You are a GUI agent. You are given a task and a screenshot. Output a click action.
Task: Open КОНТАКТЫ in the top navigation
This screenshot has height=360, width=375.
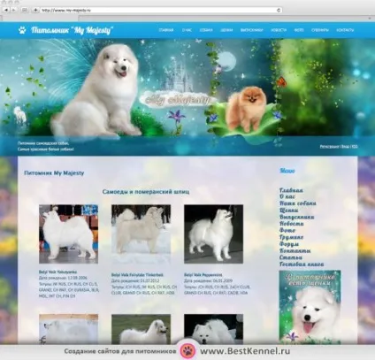(345, 30)
